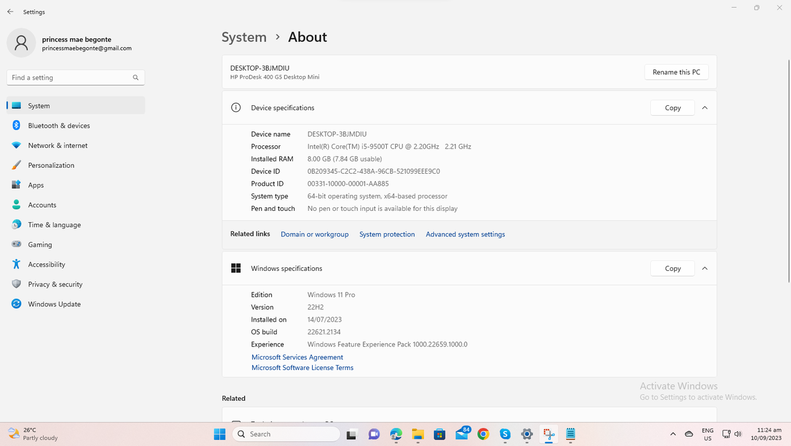Select Windows Update in the sidebar
This screenshot has height=446, width=791.
pos(54,304)
